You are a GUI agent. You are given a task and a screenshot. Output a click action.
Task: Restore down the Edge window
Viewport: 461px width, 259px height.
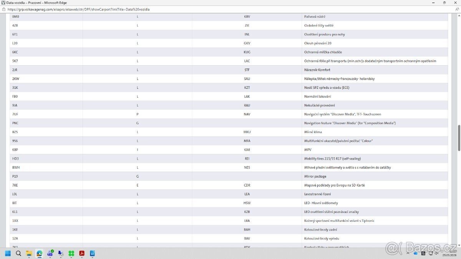444,3
